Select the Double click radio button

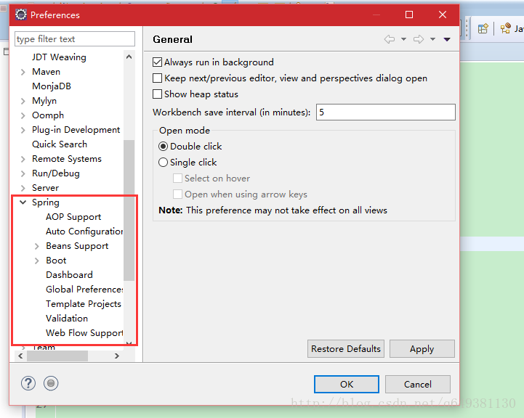point(163,146)
